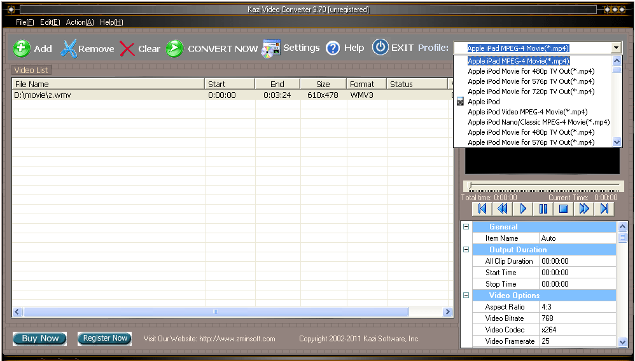Click the Register Now button
Image resolution: width=635 pixels, height=361 pixels.
coord(104,338)
